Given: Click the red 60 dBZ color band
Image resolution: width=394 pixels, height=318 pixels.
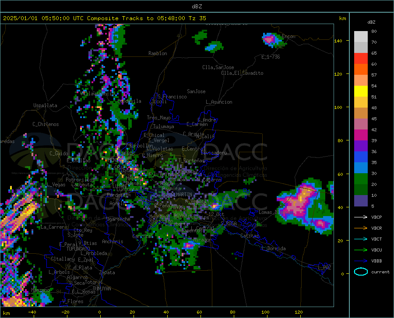Looking at the screenshot, I should (361, 59).
